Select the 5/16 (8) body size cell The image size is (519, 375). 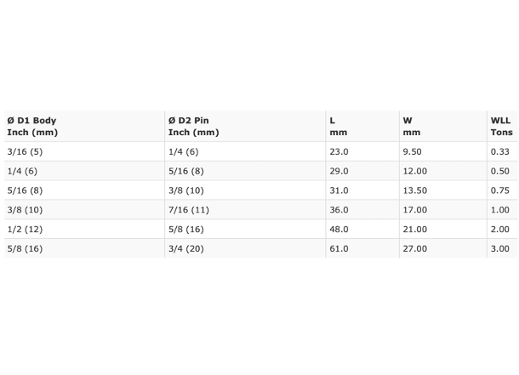point(25,190)
